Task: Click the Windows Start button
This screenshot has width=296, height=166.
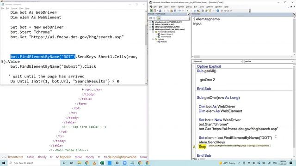Action: [x=4, y=163]
